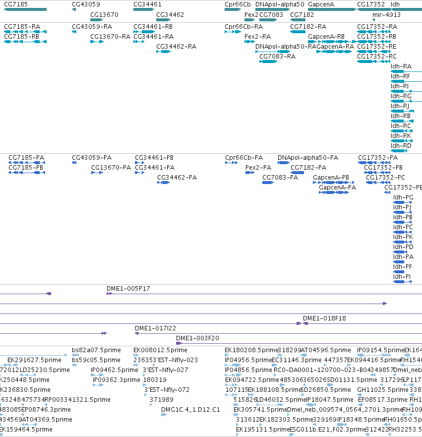Screen dimensions: 422x437
Task: Click the Pex2-RA transcript label
Action: pyautogui.click(x=257, y=37)
